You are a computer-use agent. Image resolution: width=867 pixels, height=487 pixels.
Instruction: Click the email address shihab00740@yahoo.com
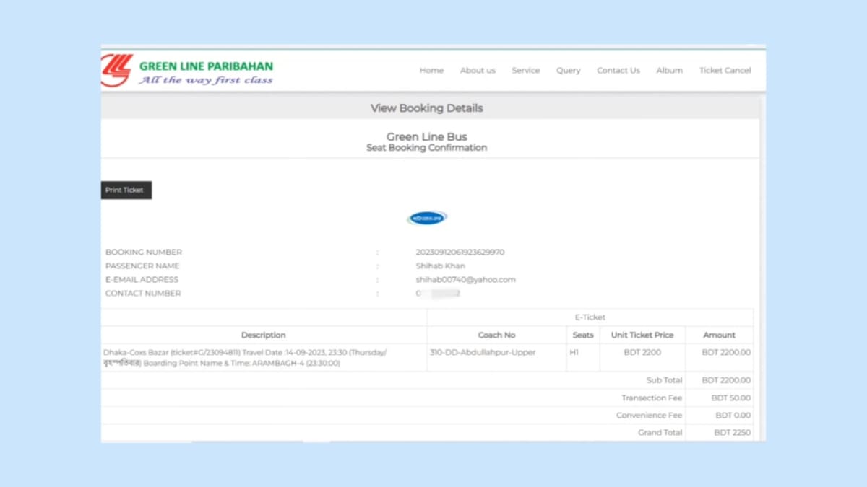pyautogui.click(x=465, y=280)
